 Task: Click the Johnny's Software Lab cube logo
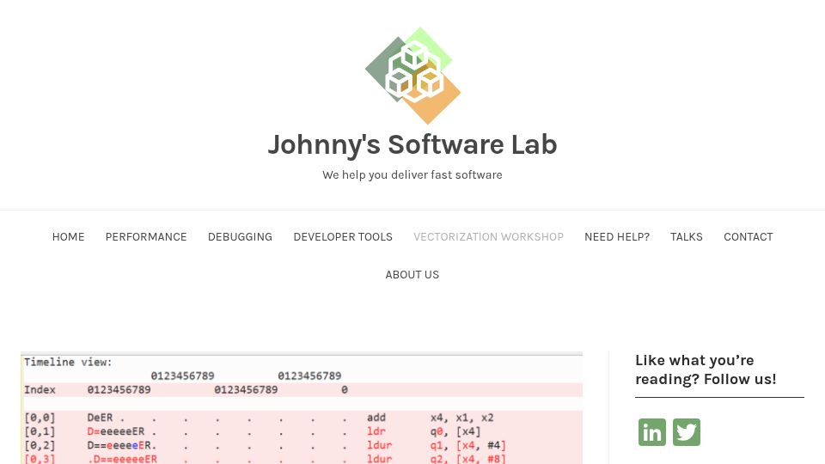413,76
